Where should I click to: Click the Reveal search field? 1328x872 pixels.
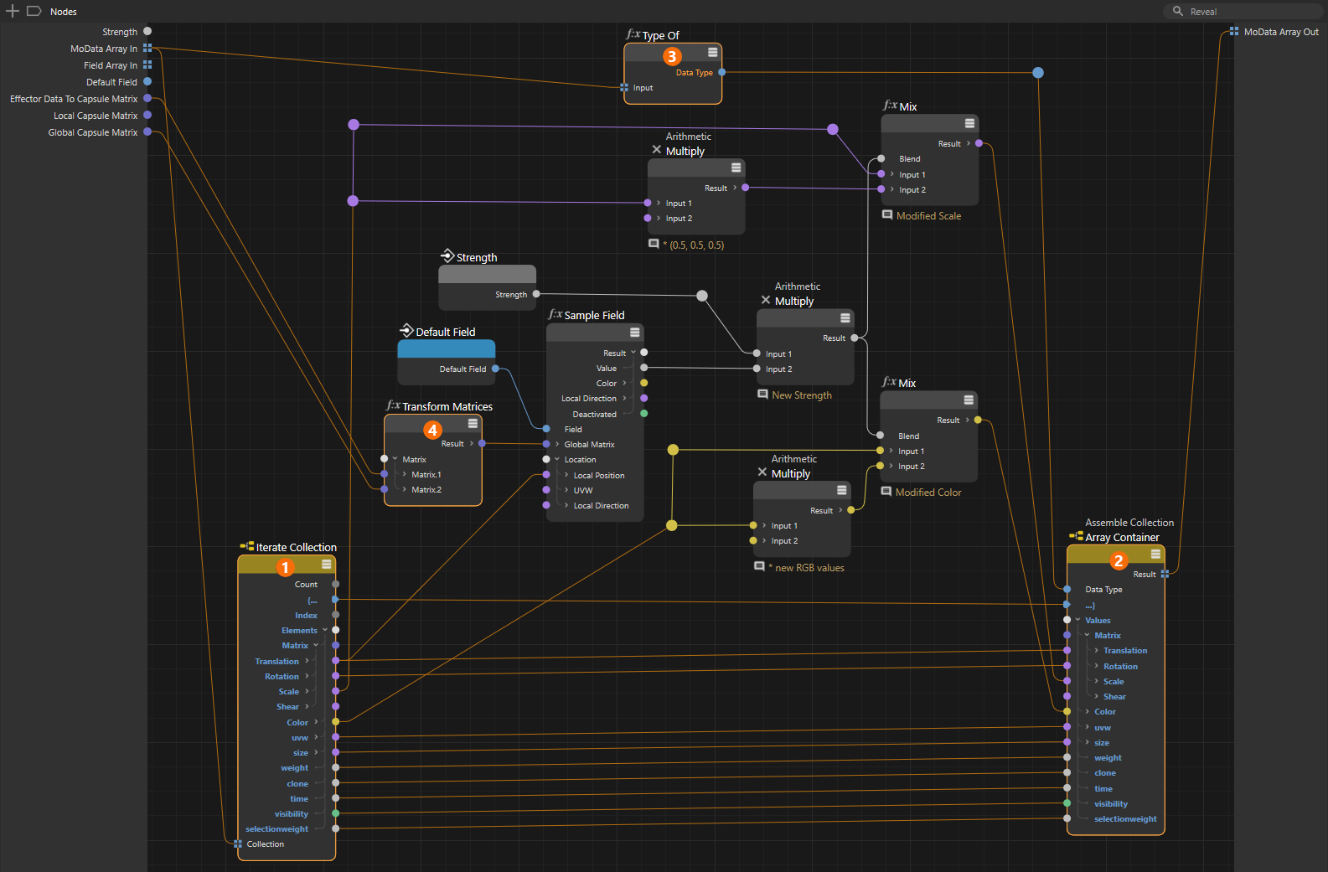pos(1243,11)
